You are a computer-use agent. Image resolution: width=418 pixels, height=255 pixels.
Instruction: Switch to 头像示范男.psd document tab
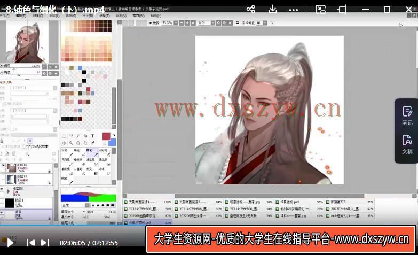147,222
